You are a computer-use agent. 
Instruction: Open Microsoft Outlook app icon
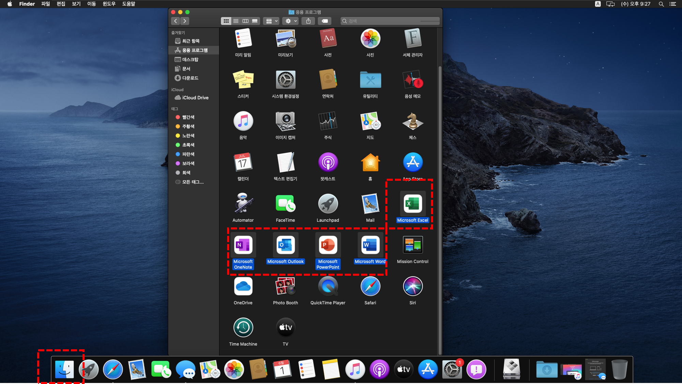pyautogui.click(x=285, y=245)
